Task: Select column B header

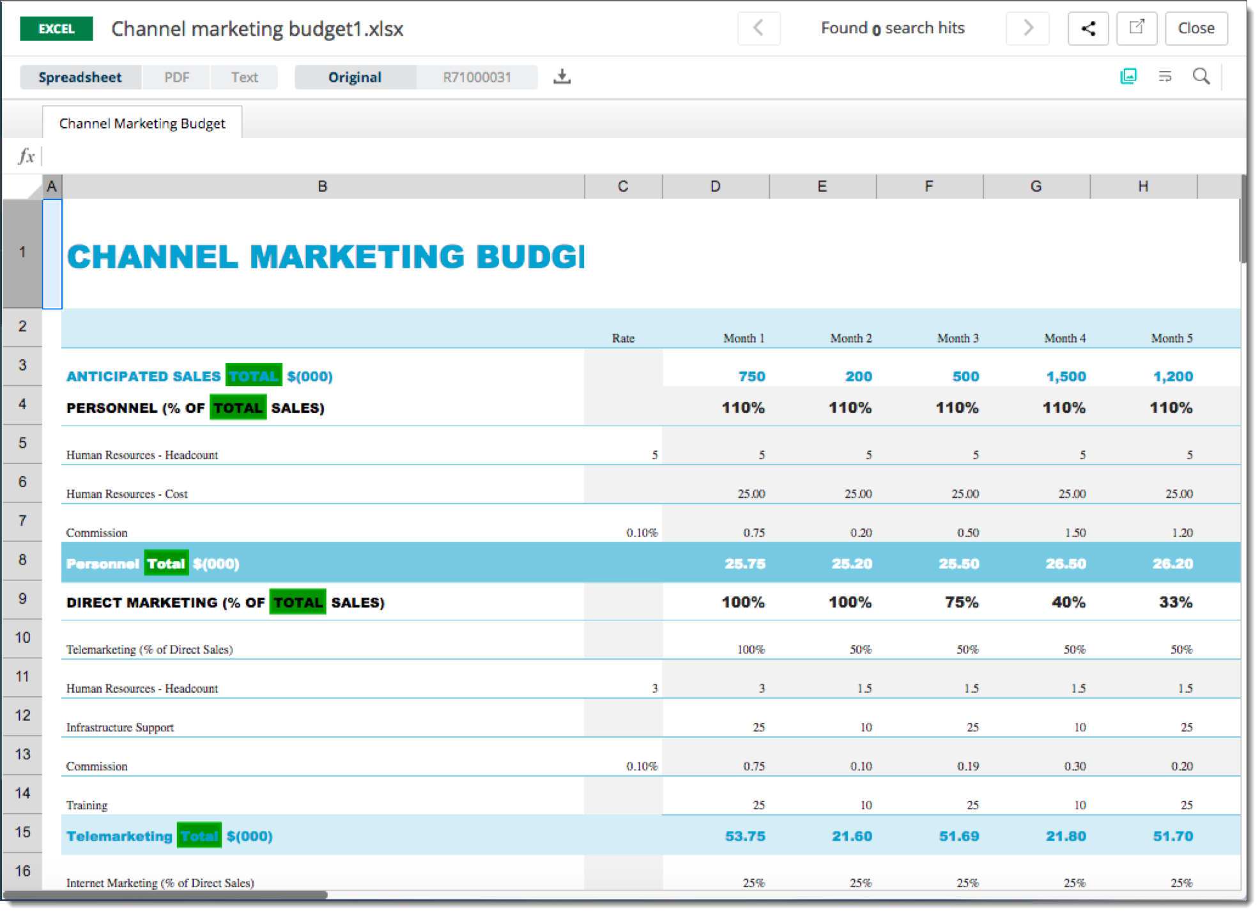Action: pyautogui.click(x=323, y=186)
